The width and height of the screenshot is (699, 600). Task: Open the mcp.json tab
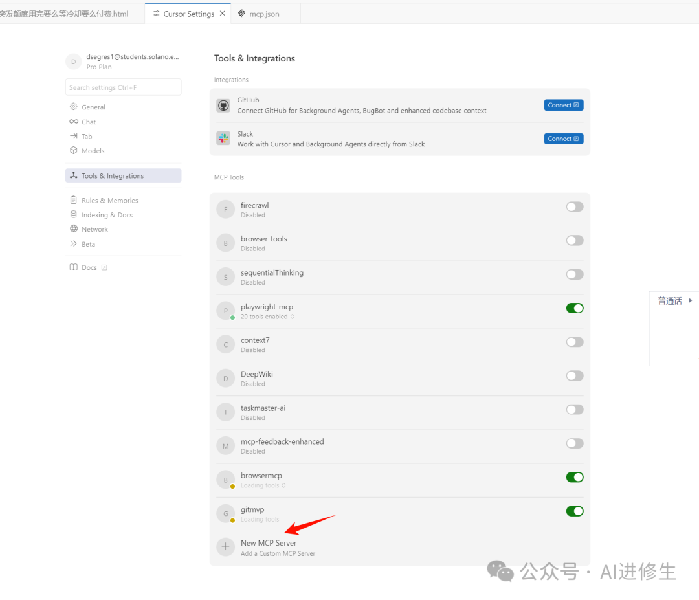(266, 14)
